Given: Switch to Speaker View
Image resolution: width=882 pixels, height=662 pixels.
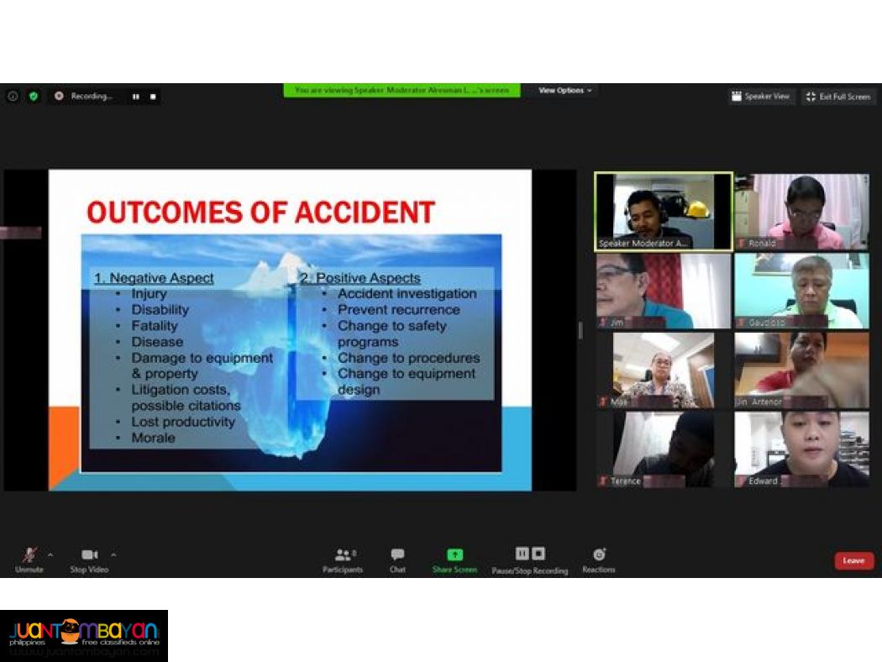Looking at the screenshot, I should (761, 97).
